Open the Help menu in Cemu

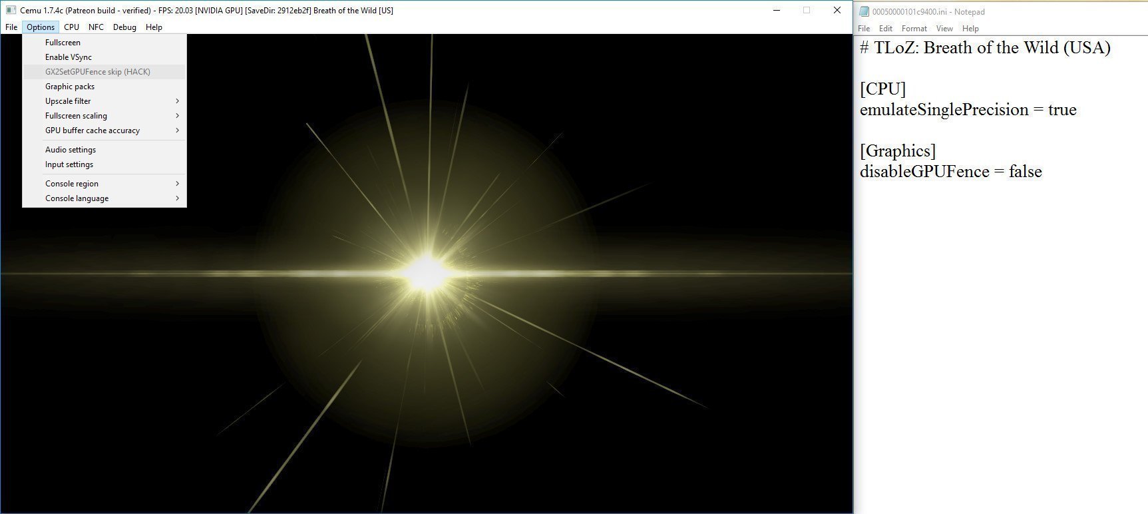[154, 27]
